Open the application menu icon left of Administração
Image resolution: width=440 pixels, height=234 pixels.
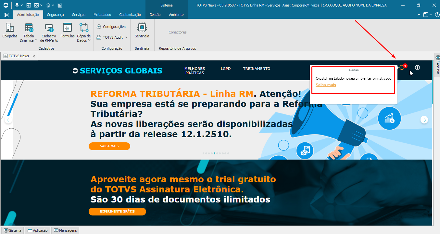pos(6,15)
